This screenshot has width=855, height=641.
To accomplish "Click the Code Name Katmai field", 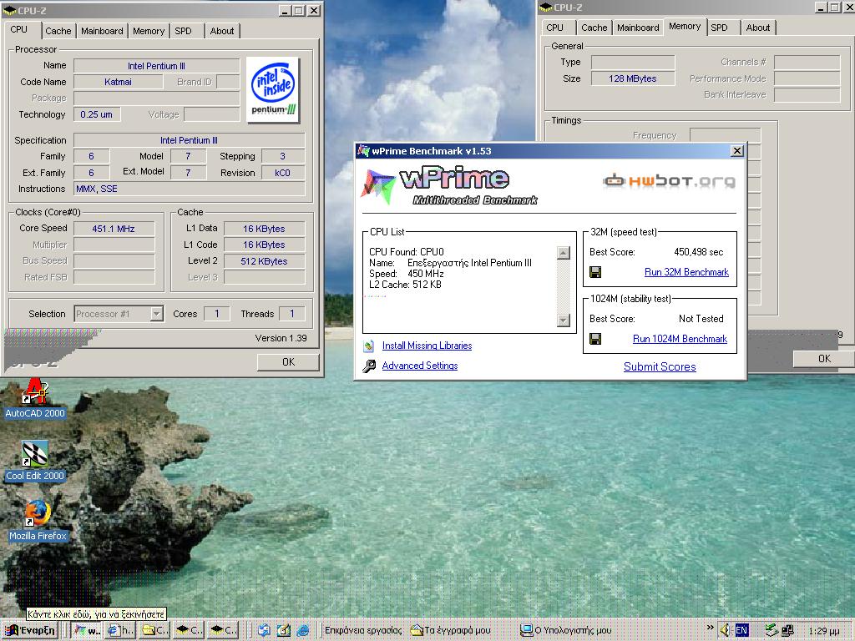I will pos(118,82).
